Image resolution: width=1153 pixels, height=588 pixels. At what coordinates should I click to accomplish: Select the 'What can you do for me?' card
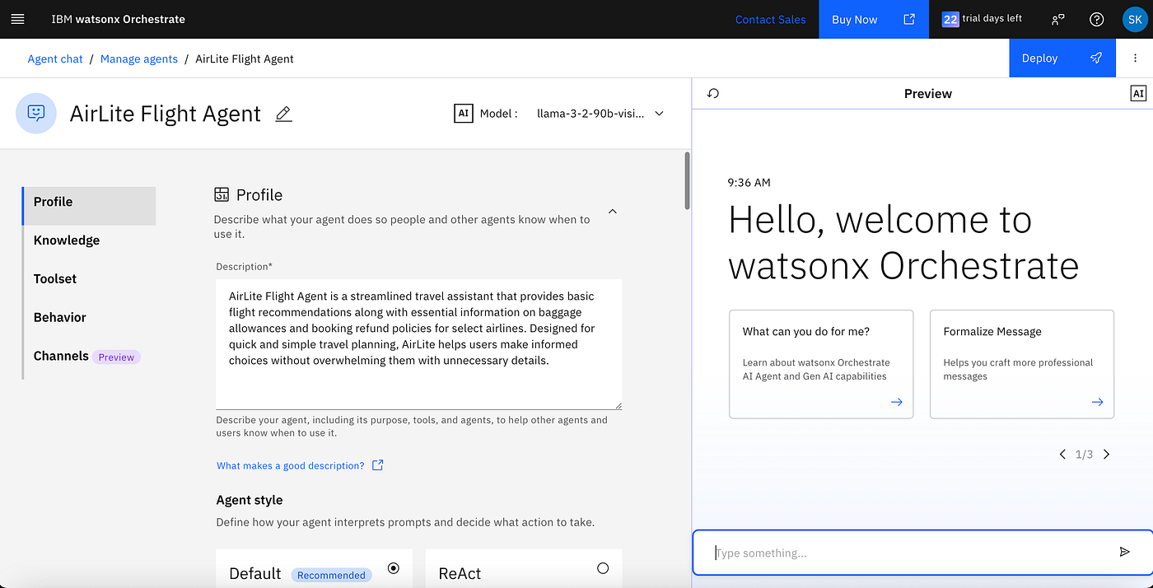[x=821, y=364]
